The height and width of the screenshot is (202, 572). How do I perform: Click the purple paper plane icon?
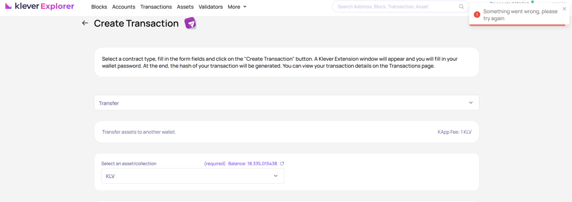pyautogui.click(x=191, y=24)
